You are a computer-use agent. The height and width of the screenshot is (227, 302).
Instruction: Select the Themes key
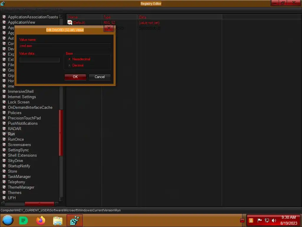tap(15, 192)
